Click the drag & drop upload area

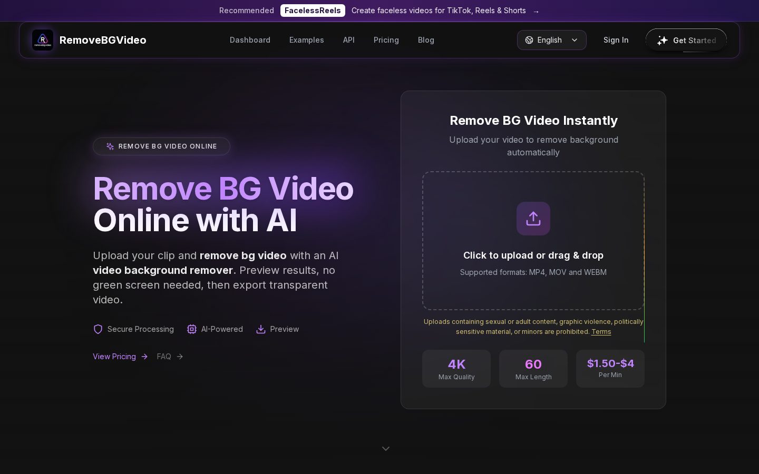(533, 241)
